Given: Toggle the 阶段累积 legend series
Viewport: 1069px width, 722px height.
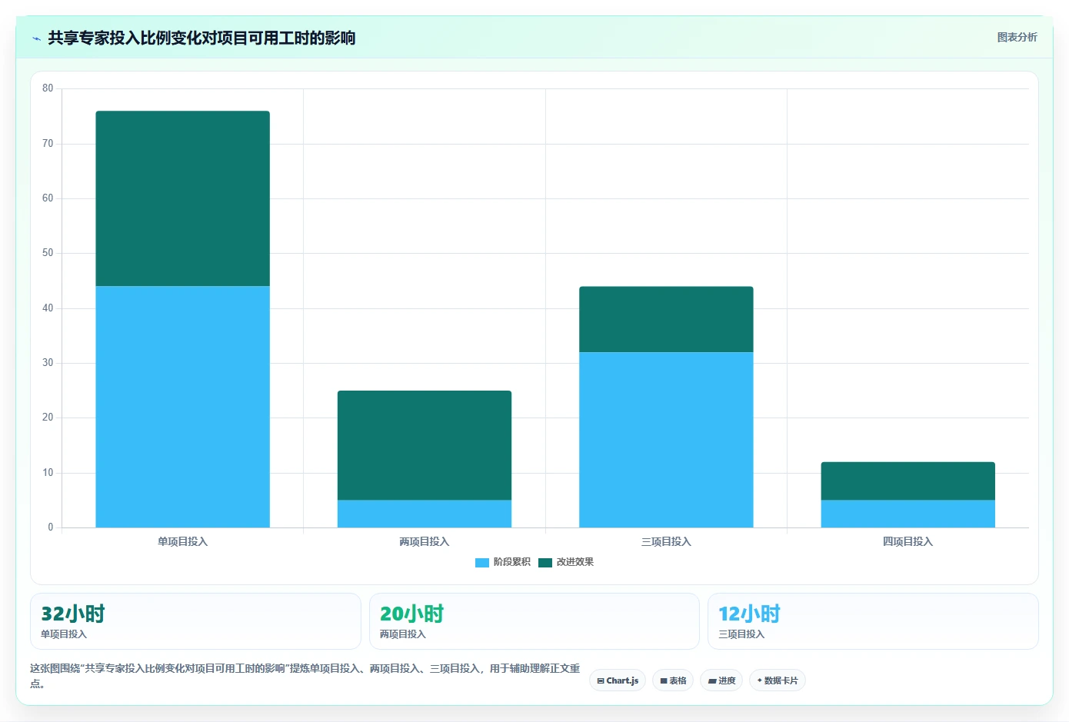Looking at the screenshot, I should point(503,562).
